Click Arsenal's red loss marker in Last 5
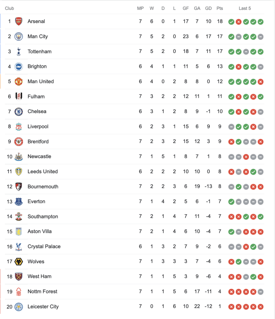Screen dimensions: 275x319 click(239, 22)
